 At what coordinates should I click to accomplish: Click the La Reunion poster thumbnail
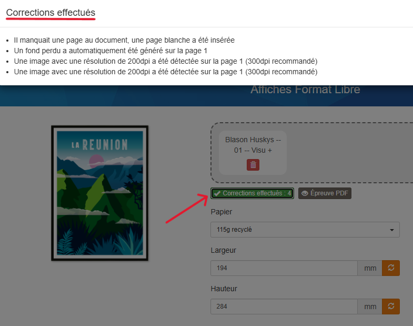pyautogui.click(x=99, y=193)
